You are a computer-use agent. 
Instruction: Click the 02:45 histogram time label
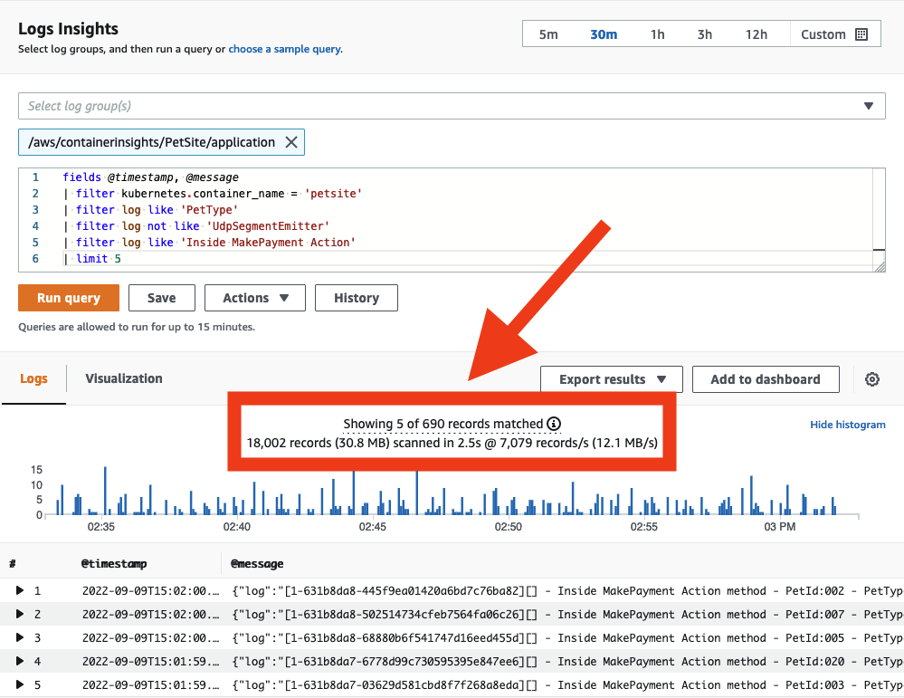pos(373,527)
